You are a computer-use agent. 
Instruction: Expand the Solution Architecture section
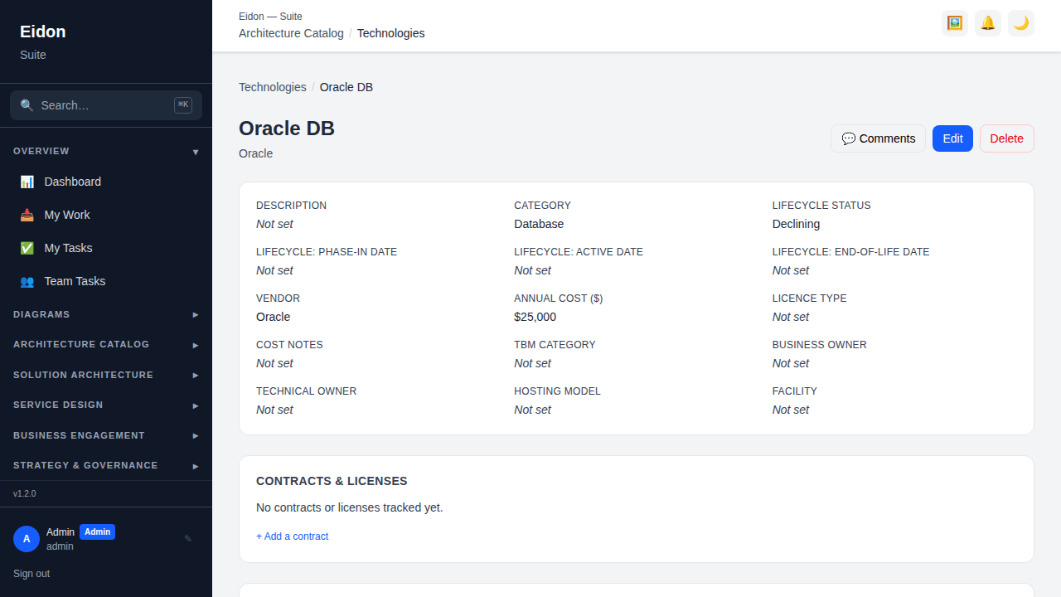106,375
